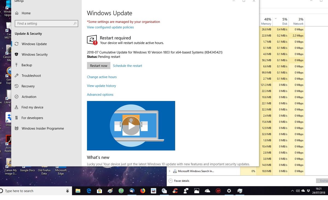The image size is (328, 200).
Task: Open Advanced options for updates
Action: [100, 95]
